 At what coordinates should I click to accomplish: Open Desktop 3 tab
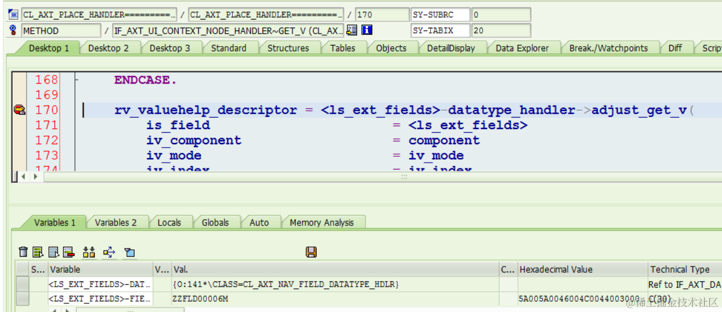click(169, 48)
